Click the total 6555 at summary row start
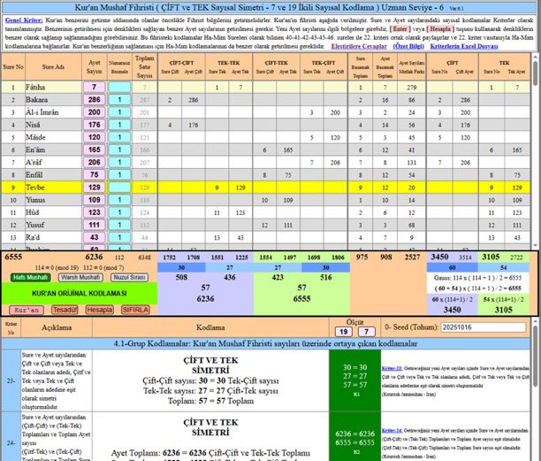This screenshot has width=541, height=461. tap(13, 257)
